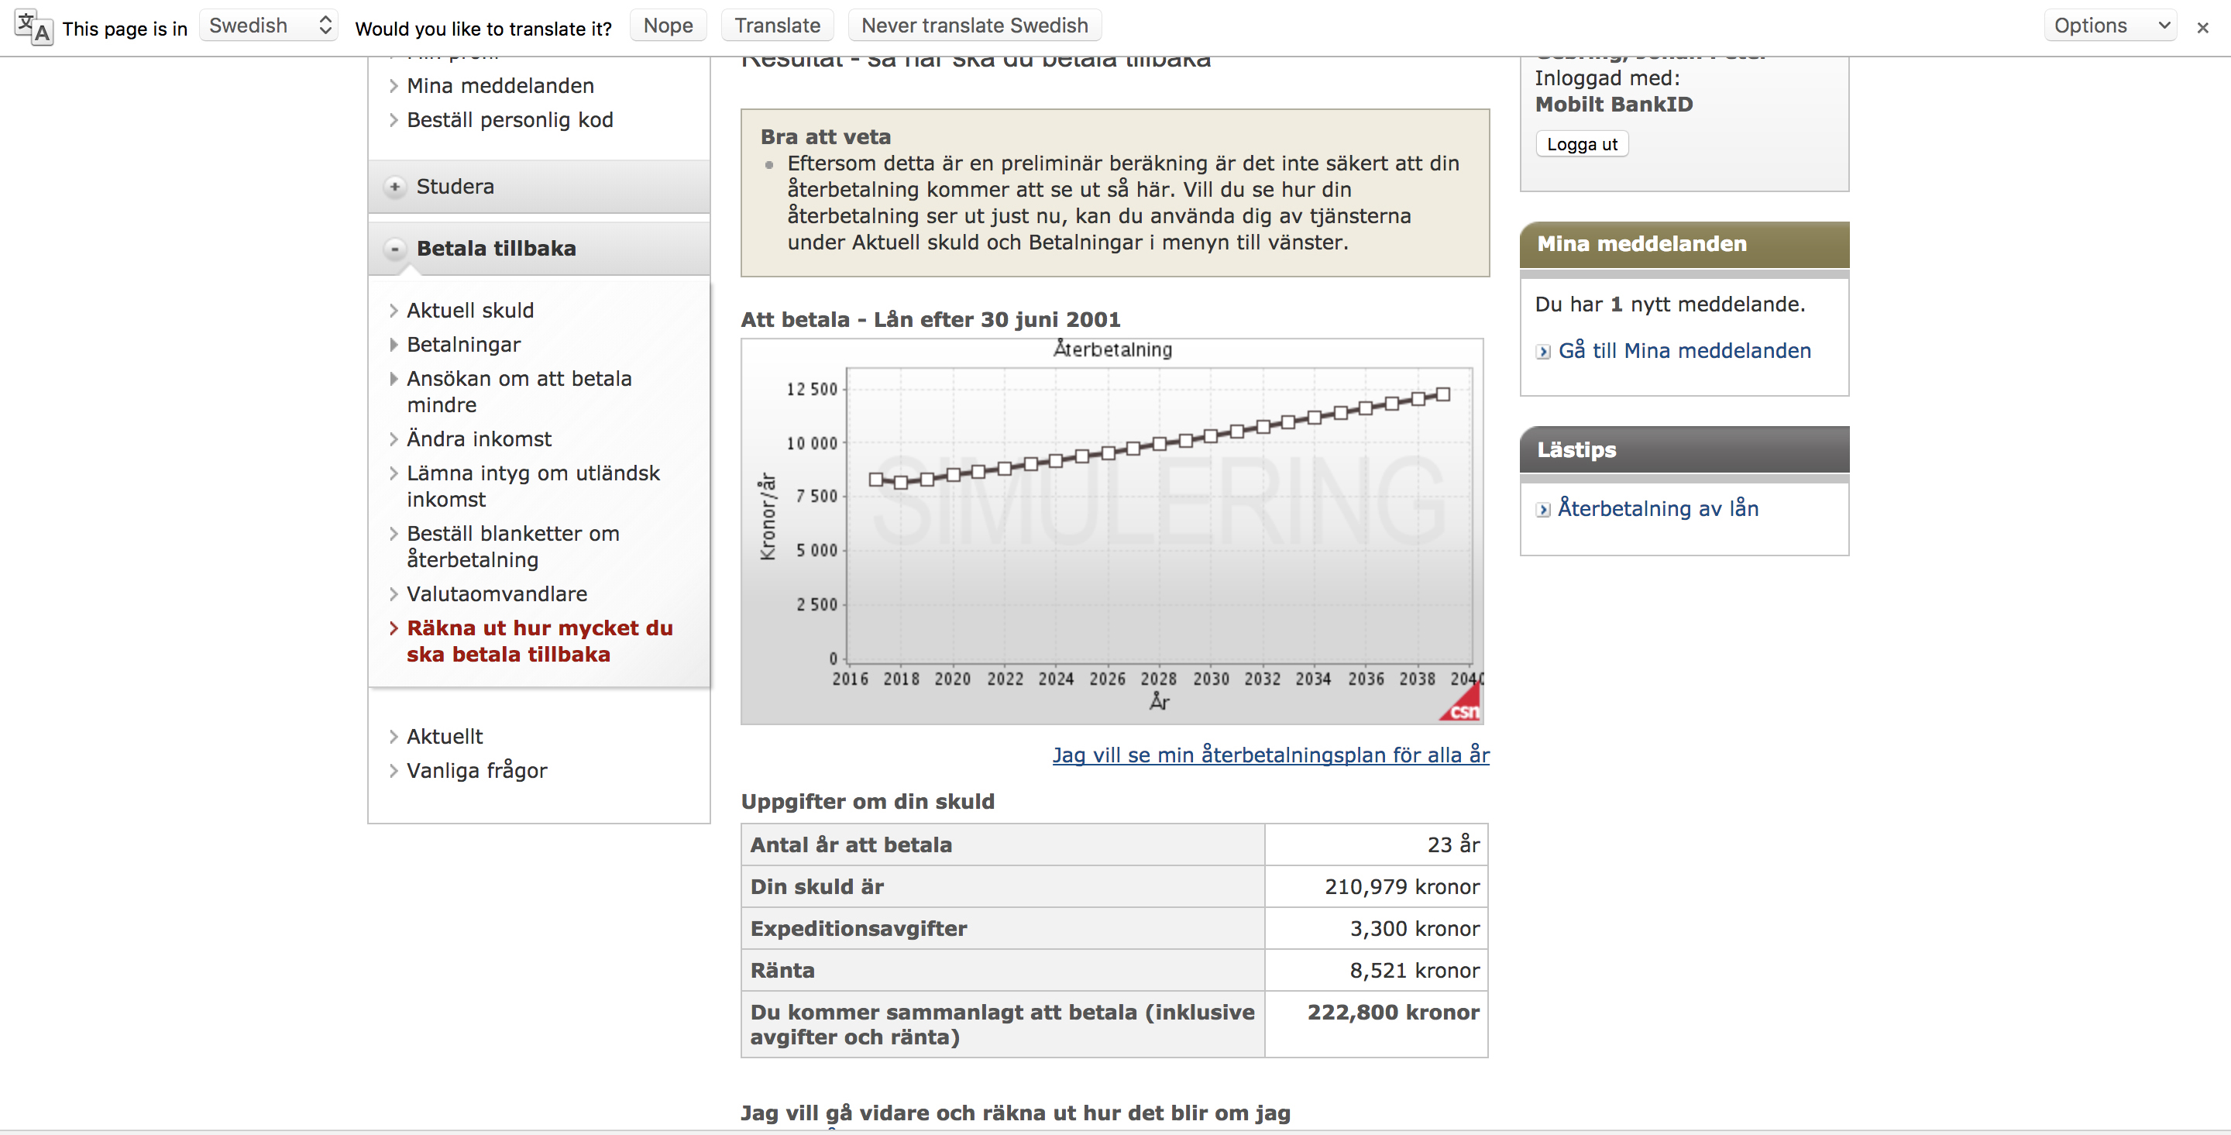Open the Swedish language dropdown

269,26
